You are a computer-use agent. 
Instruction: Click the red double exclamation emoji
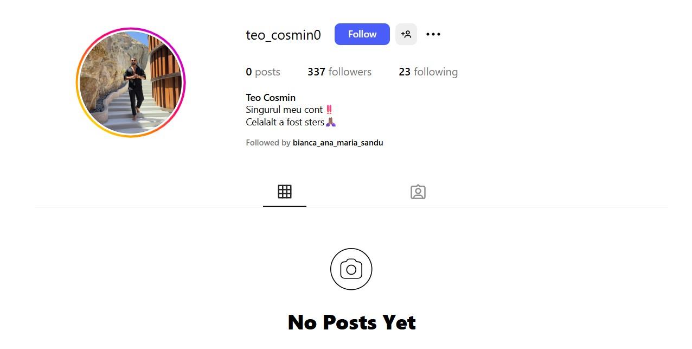(329, 110)
